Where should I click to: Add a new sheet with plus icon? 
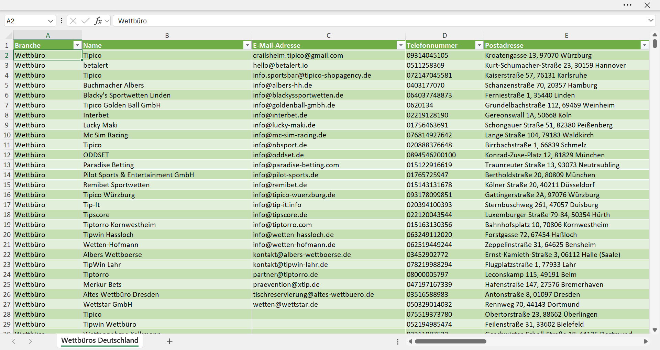(169, 341)
